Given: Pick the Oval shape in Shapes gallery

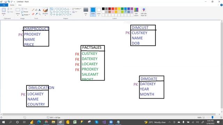Looking at the screenshot, I should click(57, 9).
